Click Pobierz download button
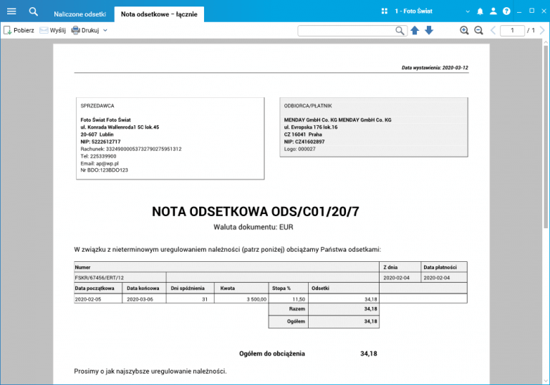 tap(19, 31)
